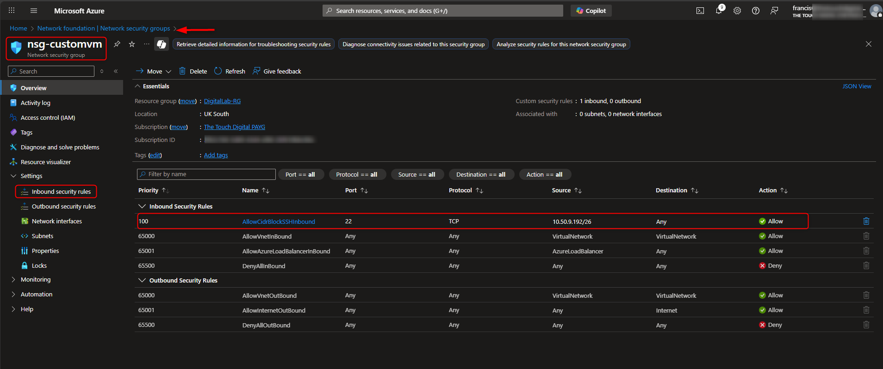The width and height of the screenshot is (883, 369).
Task: Select Overview in the sidebar
Action: point(62,88)
